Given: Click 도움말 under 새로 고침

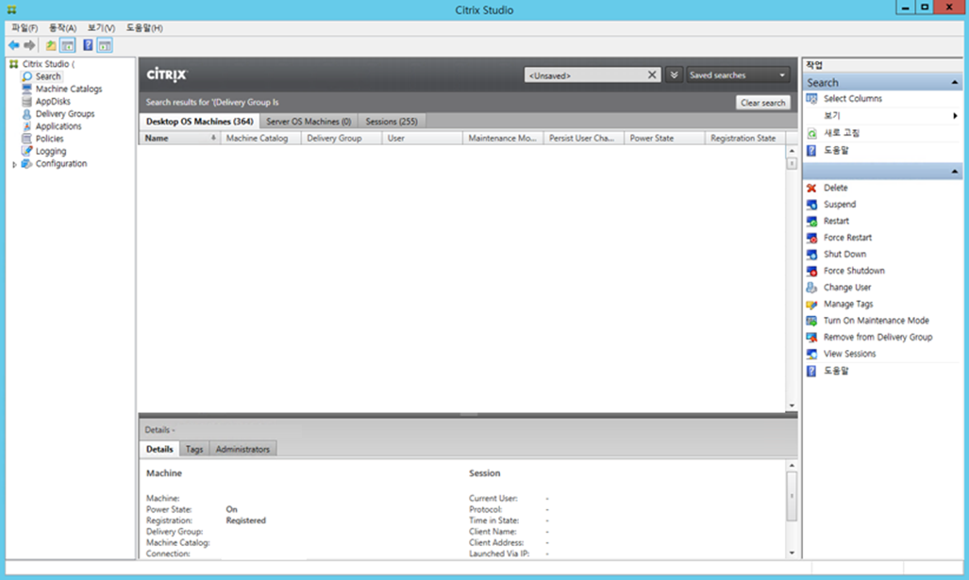Looking at the screenshot, I should (x=836, y=150).
